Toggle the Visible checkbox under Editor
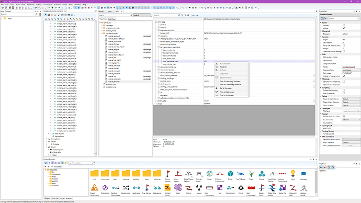Viewport: 361px width, 203px height. pos(344,28)
